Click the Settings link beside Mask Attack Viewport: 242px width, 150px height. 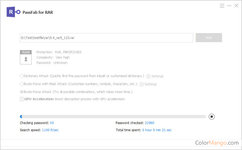(x=151, y=84)
